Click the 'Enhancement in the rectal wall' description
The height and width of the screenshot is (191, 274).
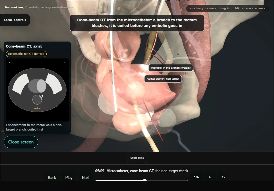pyautogui.click(x=34, y=127)
